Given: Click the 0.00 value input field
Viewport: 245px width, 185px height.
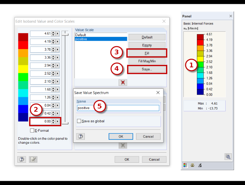Looking at the screenshot, I should (41, 121).
